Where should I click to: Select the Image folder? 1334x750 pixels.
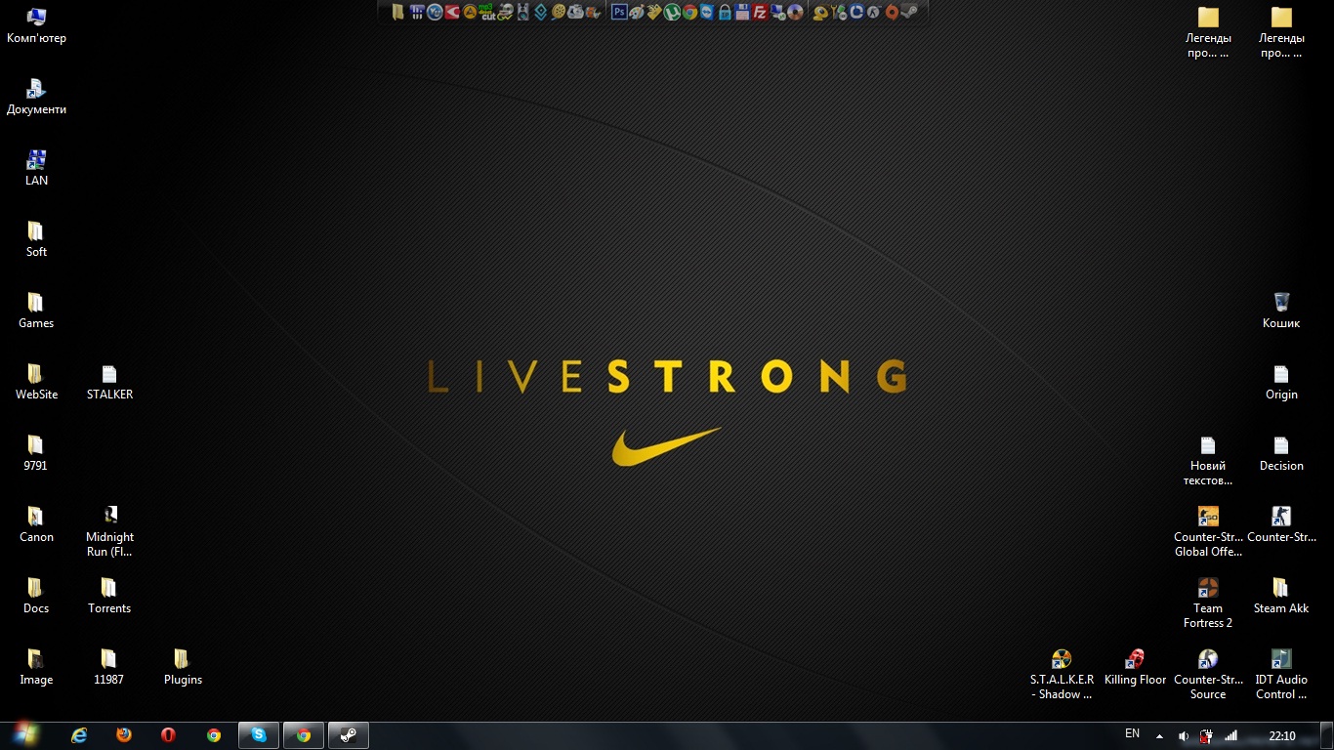36,667
